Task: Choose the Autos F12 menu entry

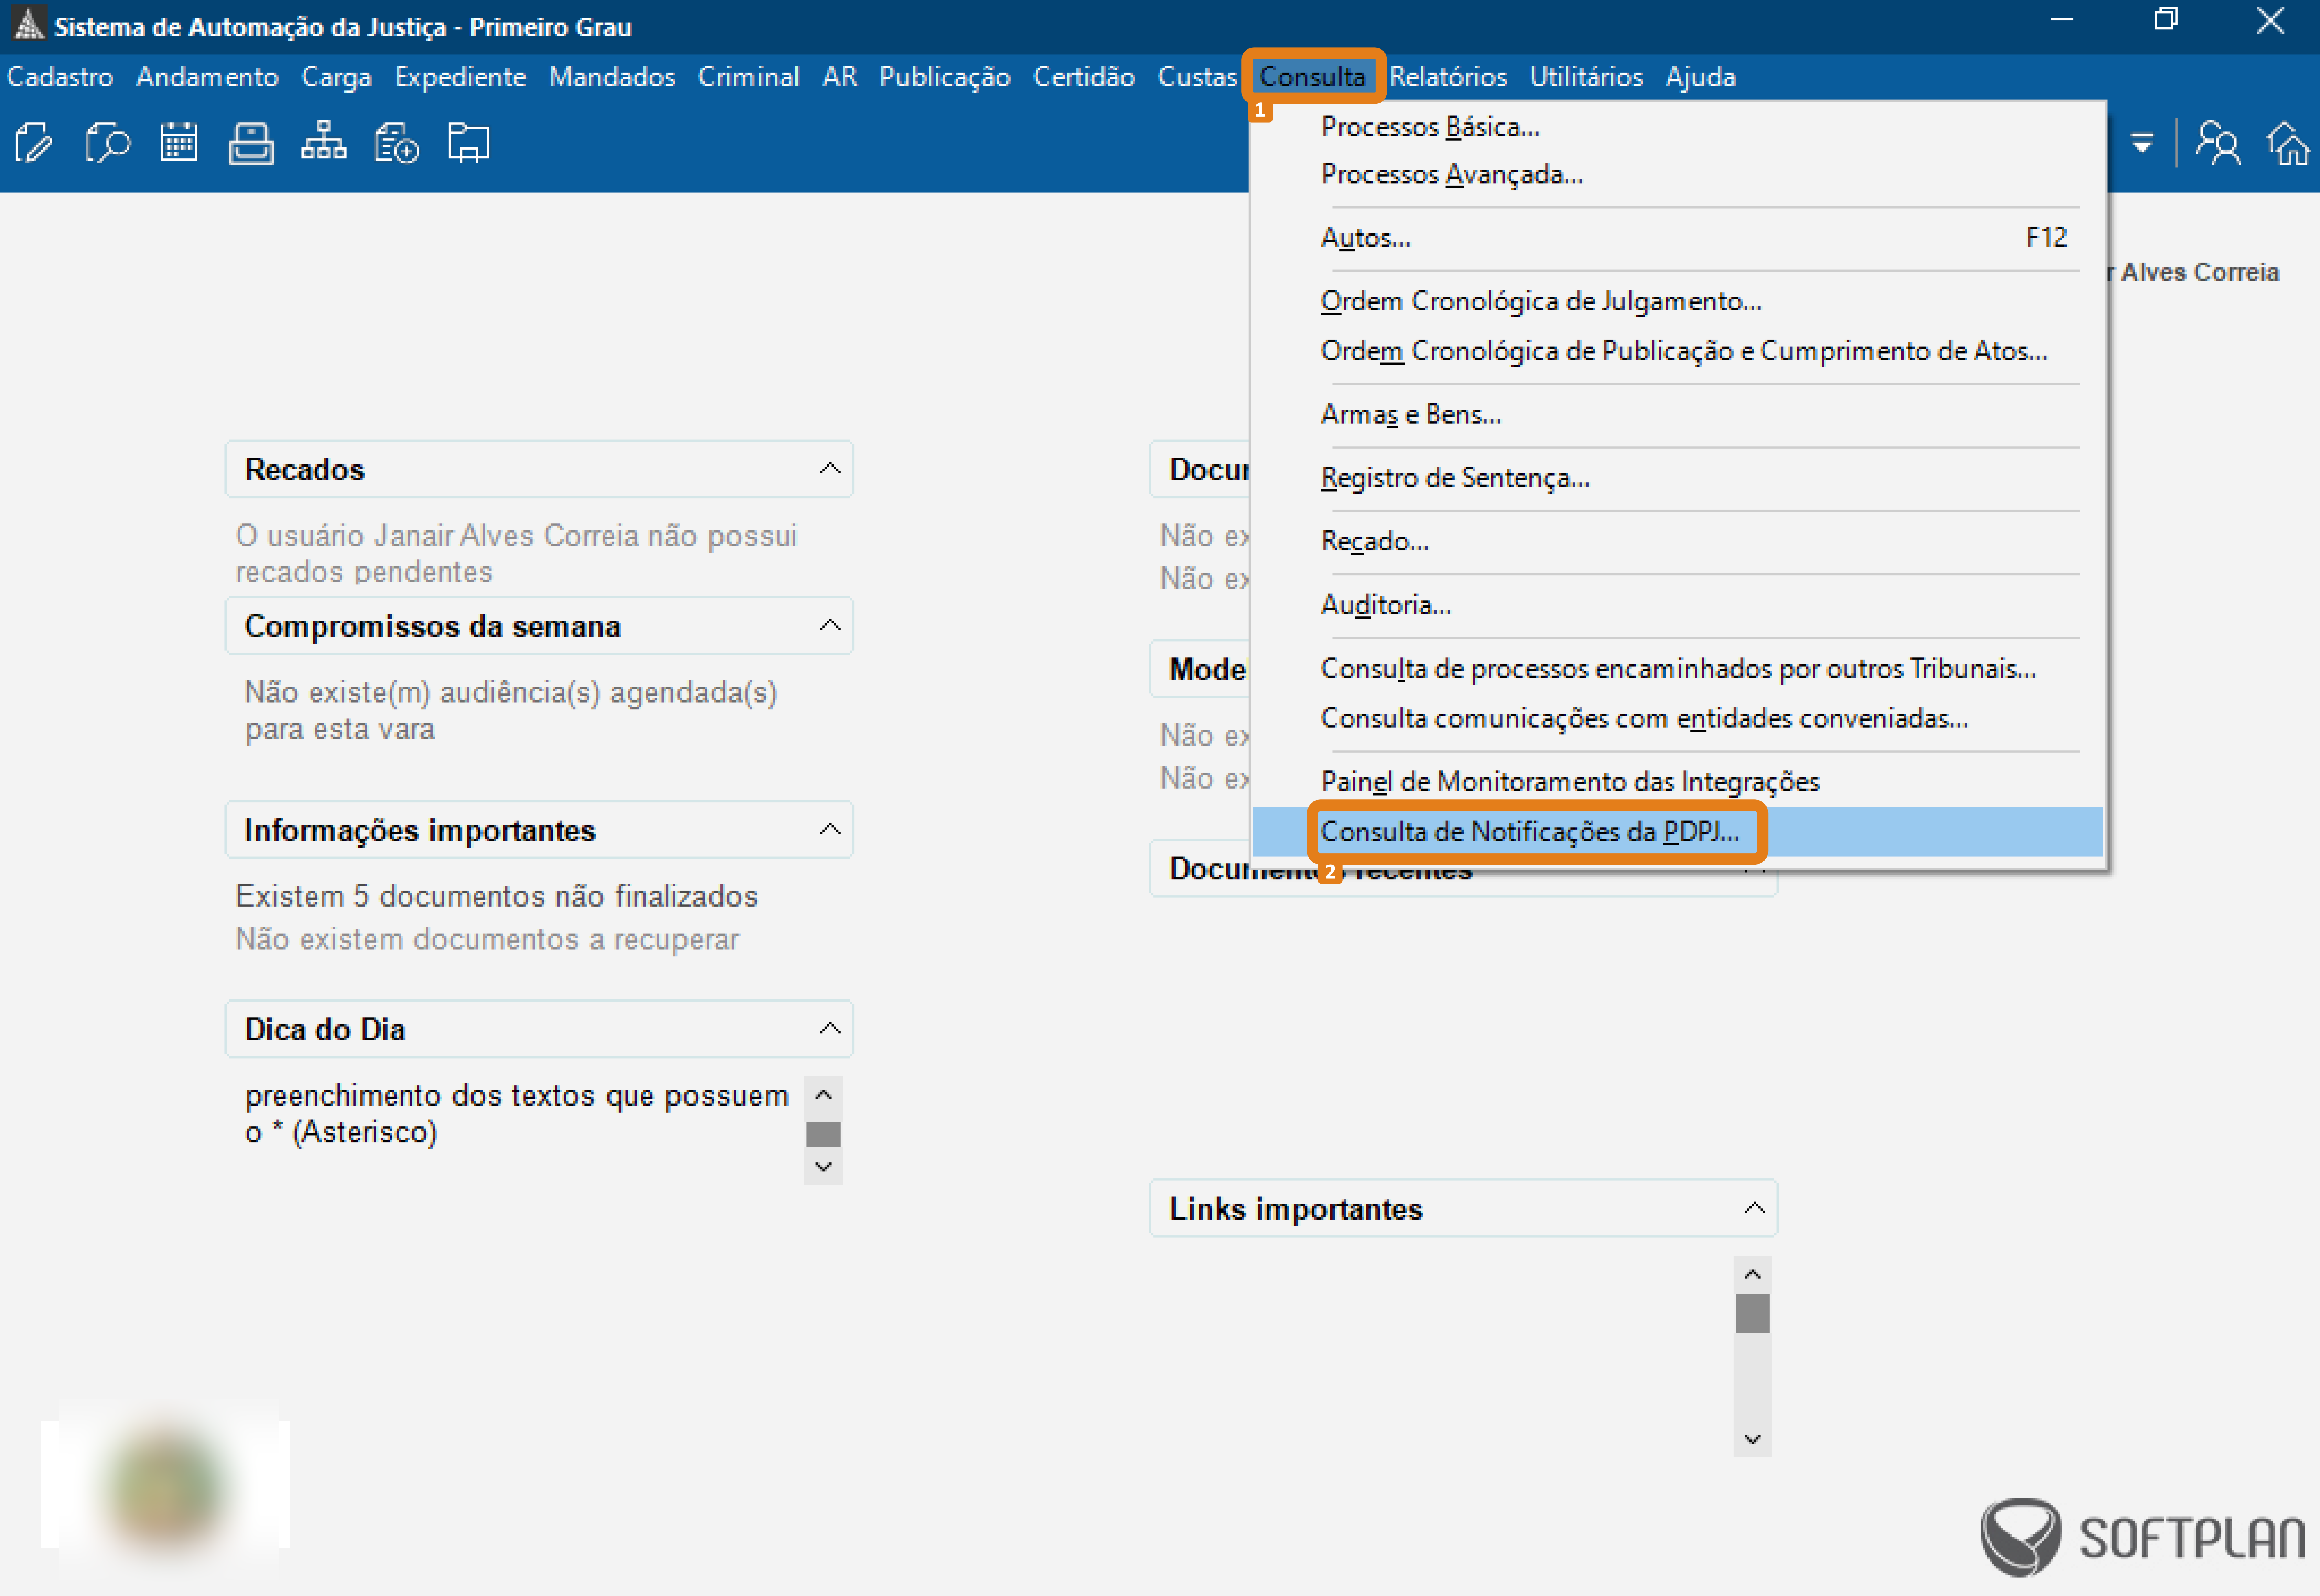Action: click(x=1678, y=238)
